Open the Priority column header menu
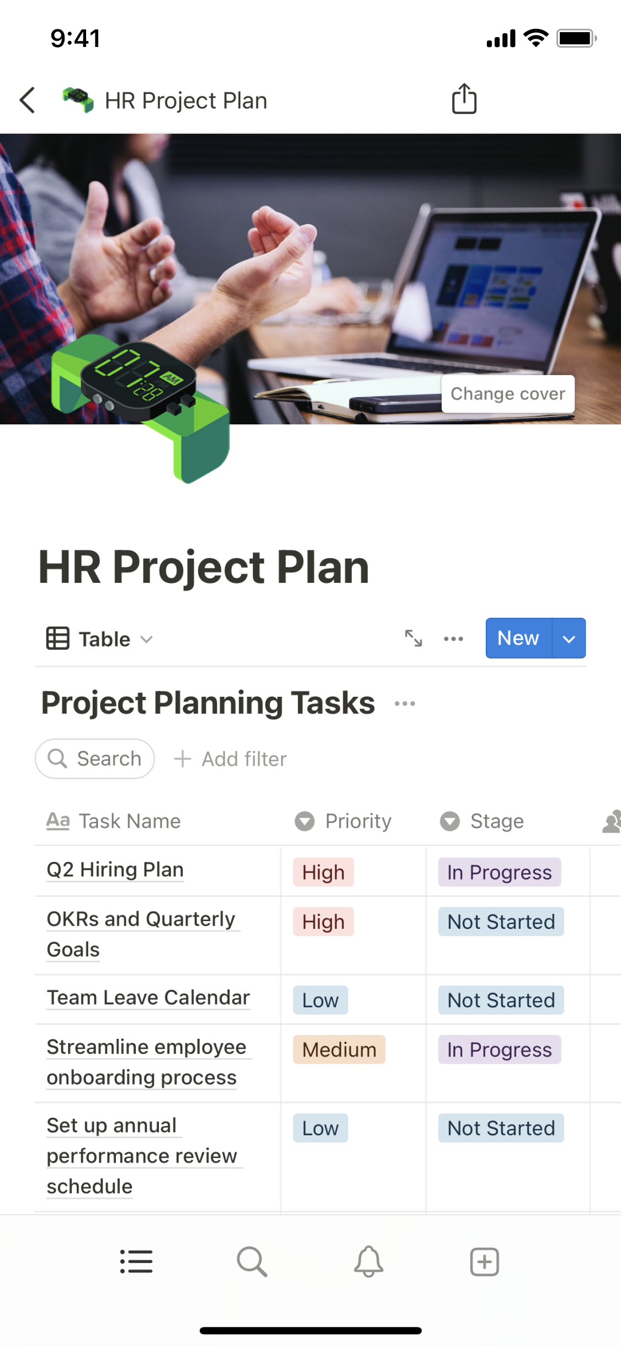Viewport: 621px width, 1346px height. (x=344, y=821)
